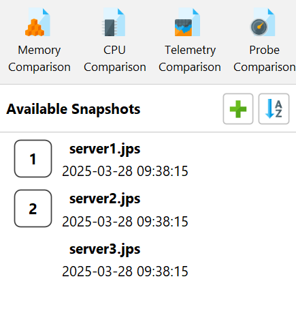
Task: Click the Memory Comparison label
Action: tap(39, 59)
